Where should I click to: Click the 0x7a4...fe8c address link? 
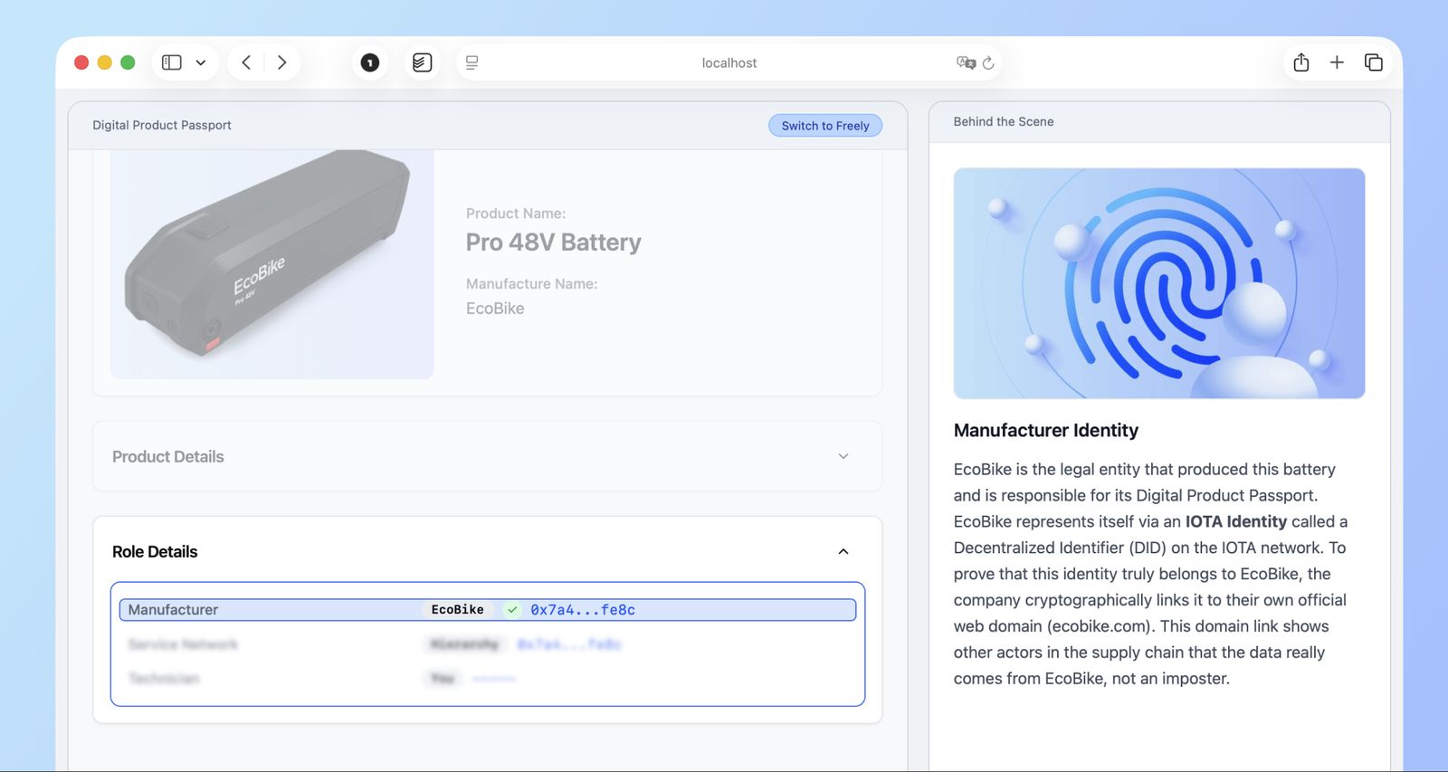click(x=583, y=610)
